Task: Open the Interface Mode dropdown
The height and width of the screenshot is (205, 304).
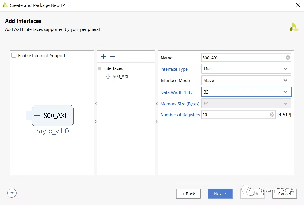Action: [x=285, y=81]
